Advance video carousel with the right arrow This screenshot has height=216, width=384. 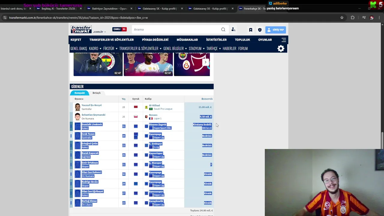tap(205, 62)
